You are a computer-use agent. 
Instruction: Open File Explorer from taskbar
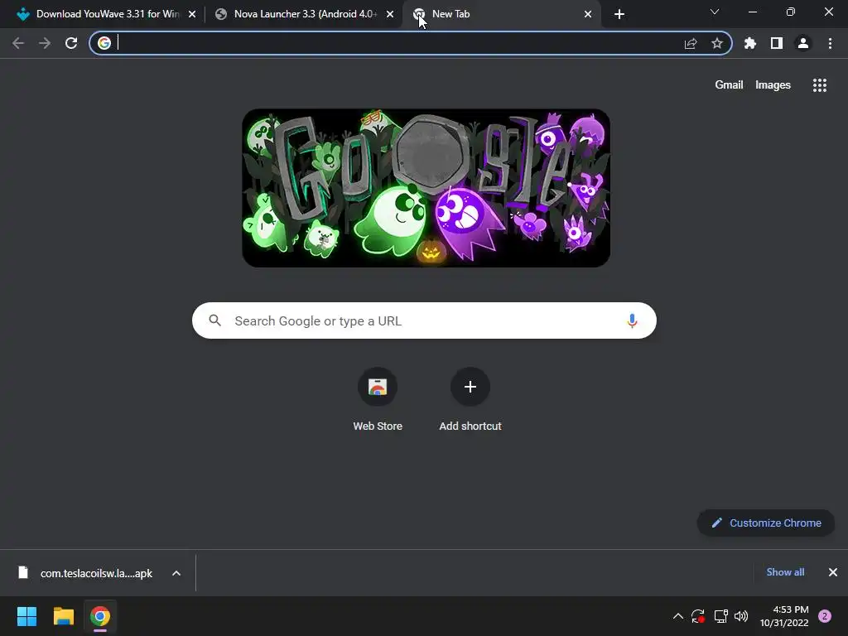click(63, 616)
